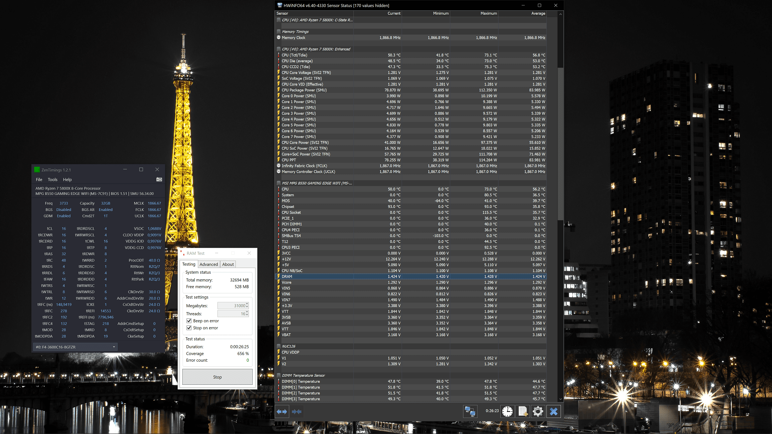Open the File menu in ZenTimings

click(39, 179)
